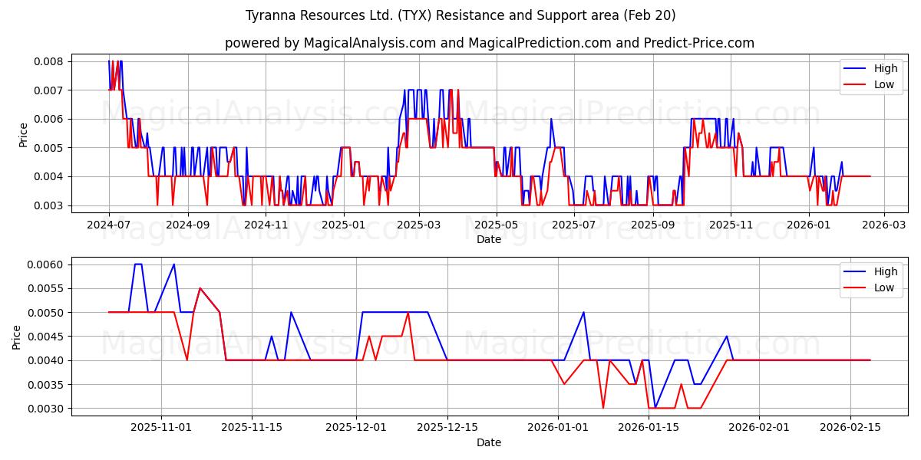This screenshot has height=460, width=921.
Task: Click the '2025-05' x-axis label
Action: [x=497, y=225]
